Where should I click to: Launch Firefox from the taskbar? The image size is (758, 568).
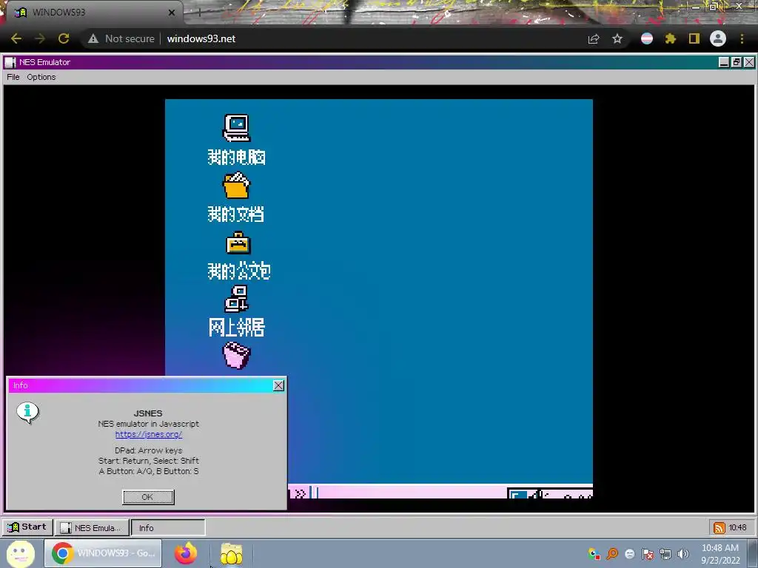tap(186, 553)
